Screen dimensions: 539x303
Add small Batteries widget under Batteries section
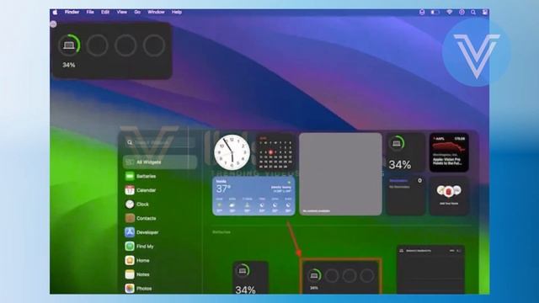(251, 278)
